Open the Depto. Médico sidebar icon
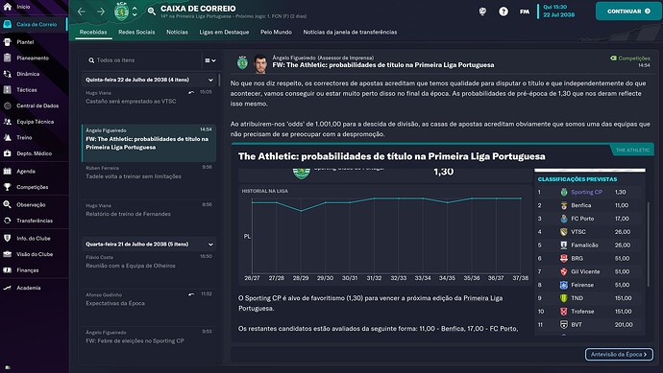The image size is (663, 373). coord(7,153)
